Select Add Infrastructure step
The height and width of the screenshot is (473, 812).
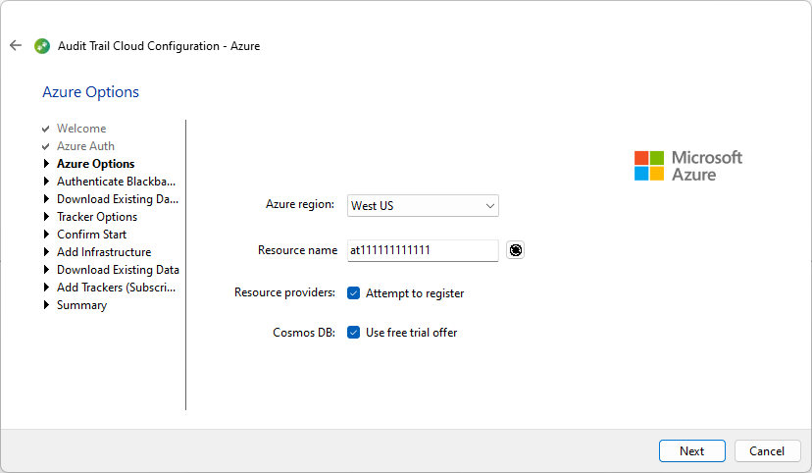pyautogui.click(x=104, y=252)
